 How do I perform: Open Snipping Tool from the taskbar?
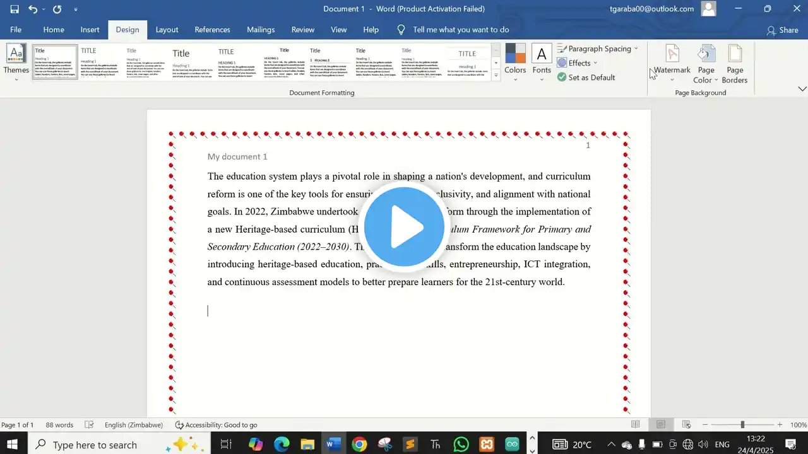click(384, 445)
